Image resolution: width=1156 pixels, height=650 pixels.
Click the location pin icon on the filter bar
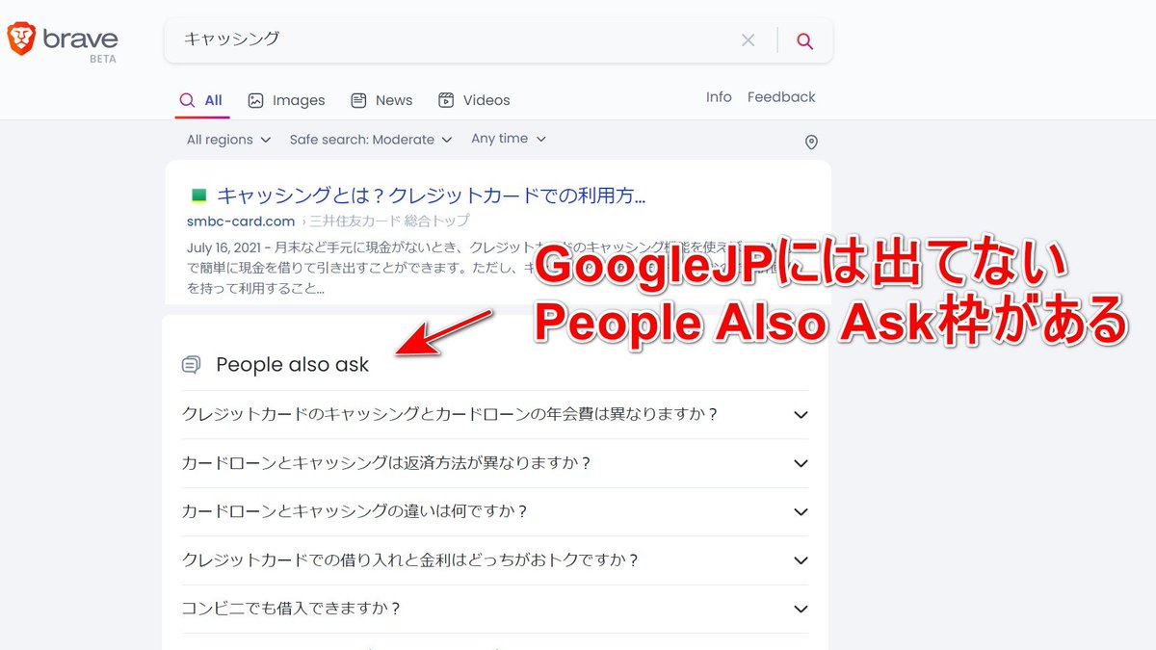[810, 142]
